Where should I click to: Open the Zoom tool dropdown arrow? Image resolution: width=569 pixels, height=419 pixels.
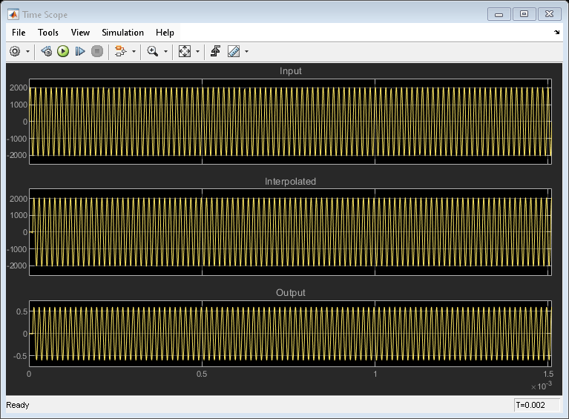point(165,52)
